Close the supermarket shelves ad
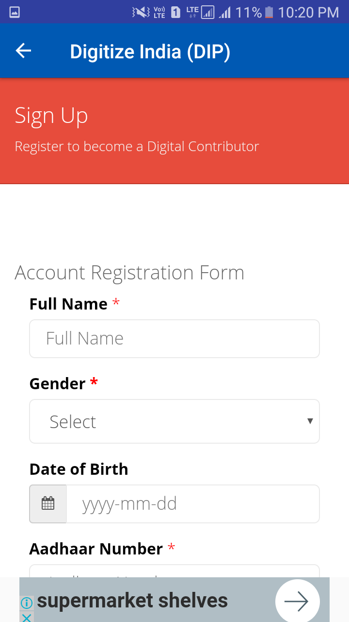Viewport: 349px width, 622px height. [x=27, y=618]
